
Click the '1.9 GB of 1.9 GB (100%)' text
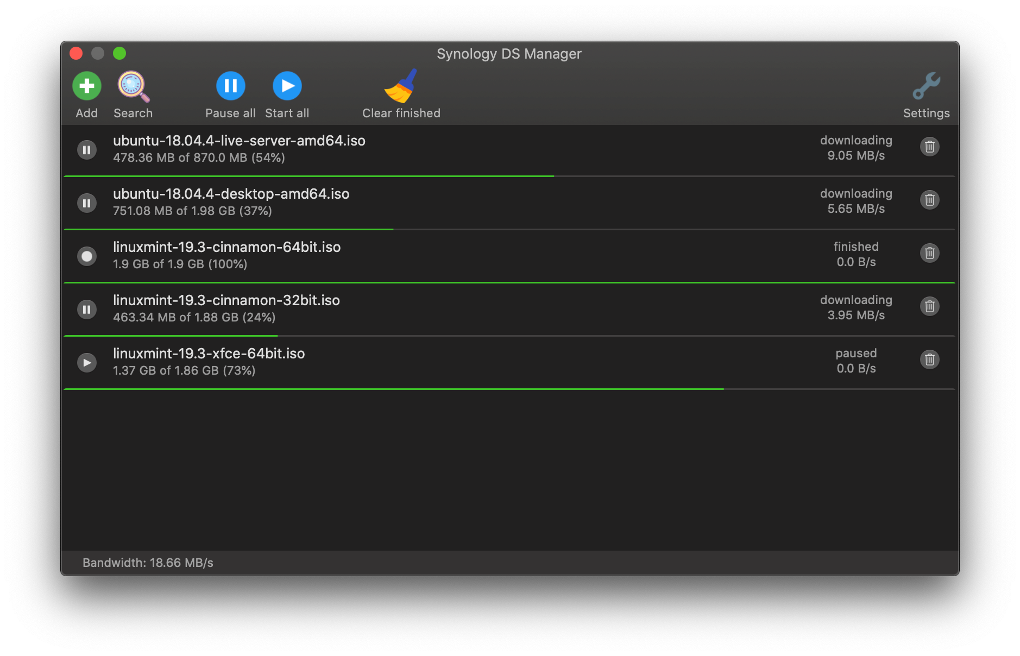180,264
